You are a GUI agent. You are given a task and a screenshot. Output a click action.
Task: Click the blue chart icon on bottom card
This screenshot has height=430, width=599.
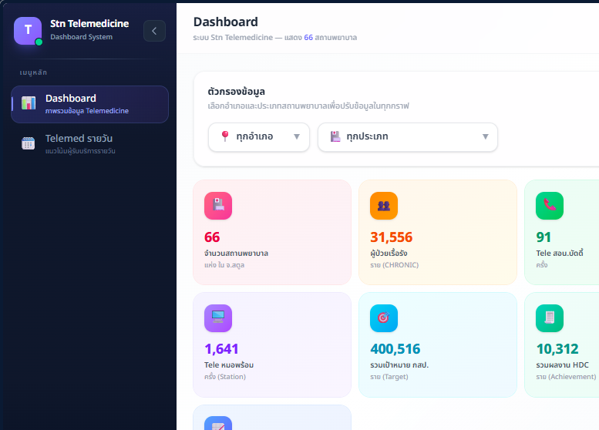pos(218,423)
